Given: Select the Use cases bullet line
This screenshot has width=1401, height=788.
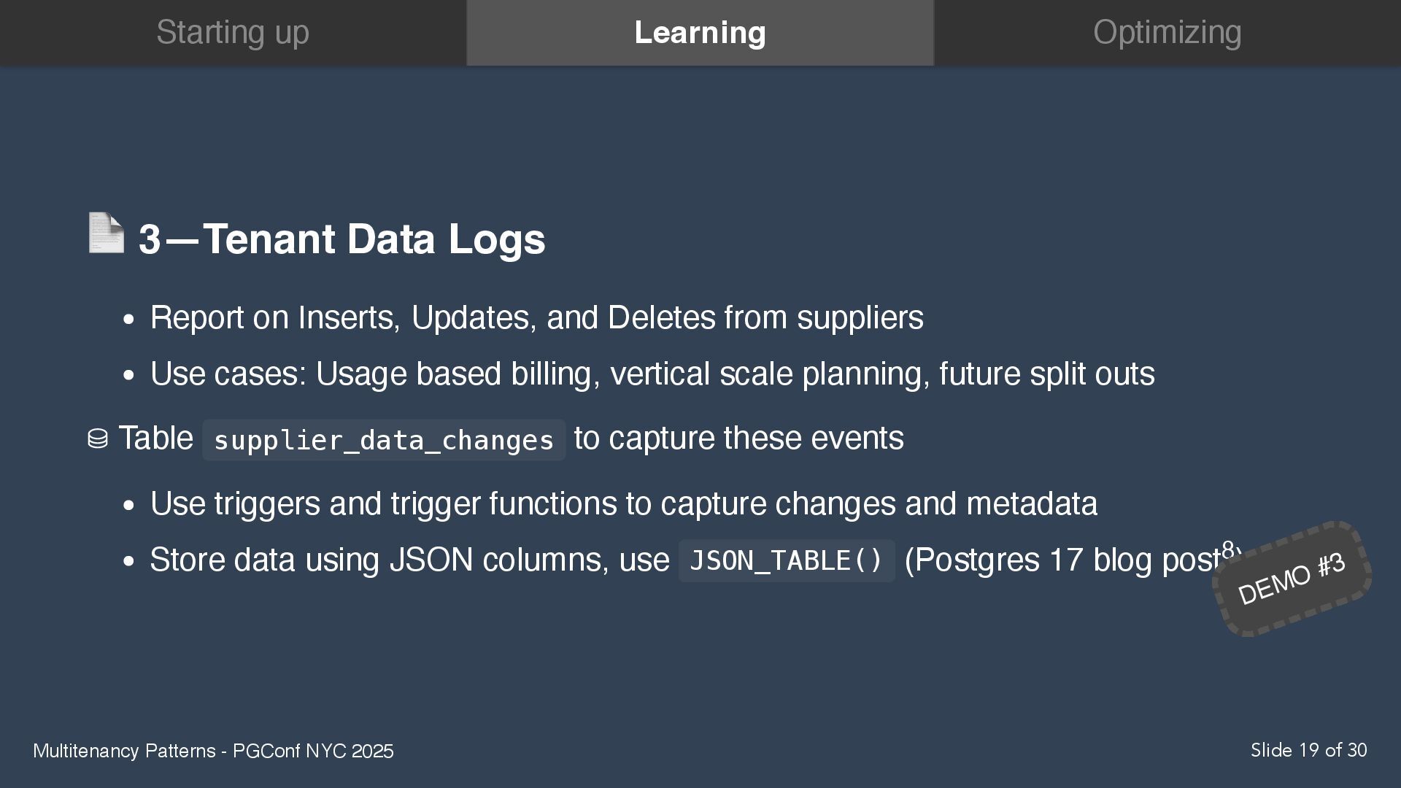Looking at the screenshot, I should [652, 374].
